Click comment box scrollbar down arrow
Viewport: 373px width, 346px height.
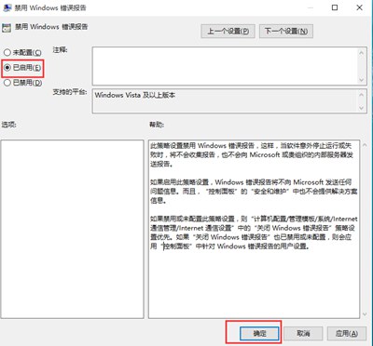pyautogui.click(x=361, y=80)
